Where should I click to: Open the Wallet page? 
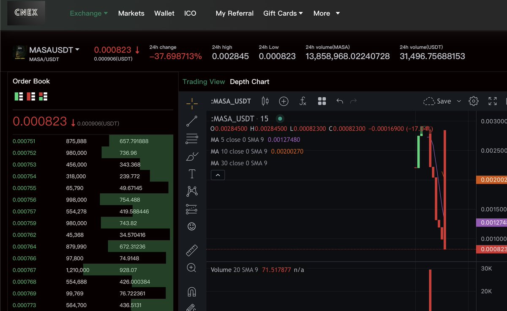coord(164,13)
